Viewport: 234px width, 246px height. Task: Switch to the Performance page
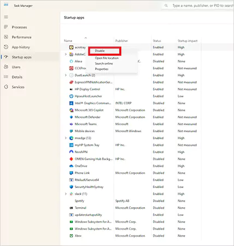point(21,37)
